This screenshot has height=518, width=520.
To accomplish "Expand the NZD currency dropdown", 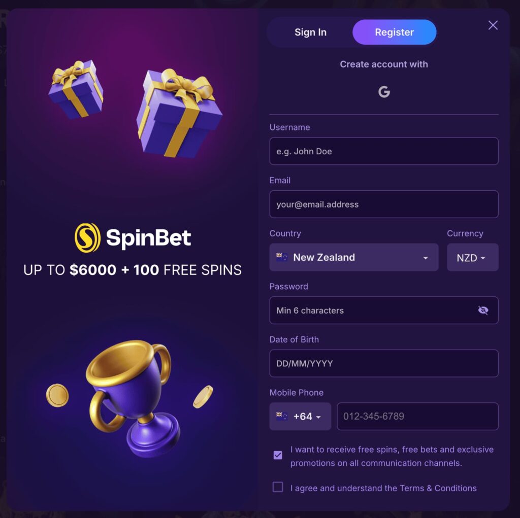I will 472,258.
